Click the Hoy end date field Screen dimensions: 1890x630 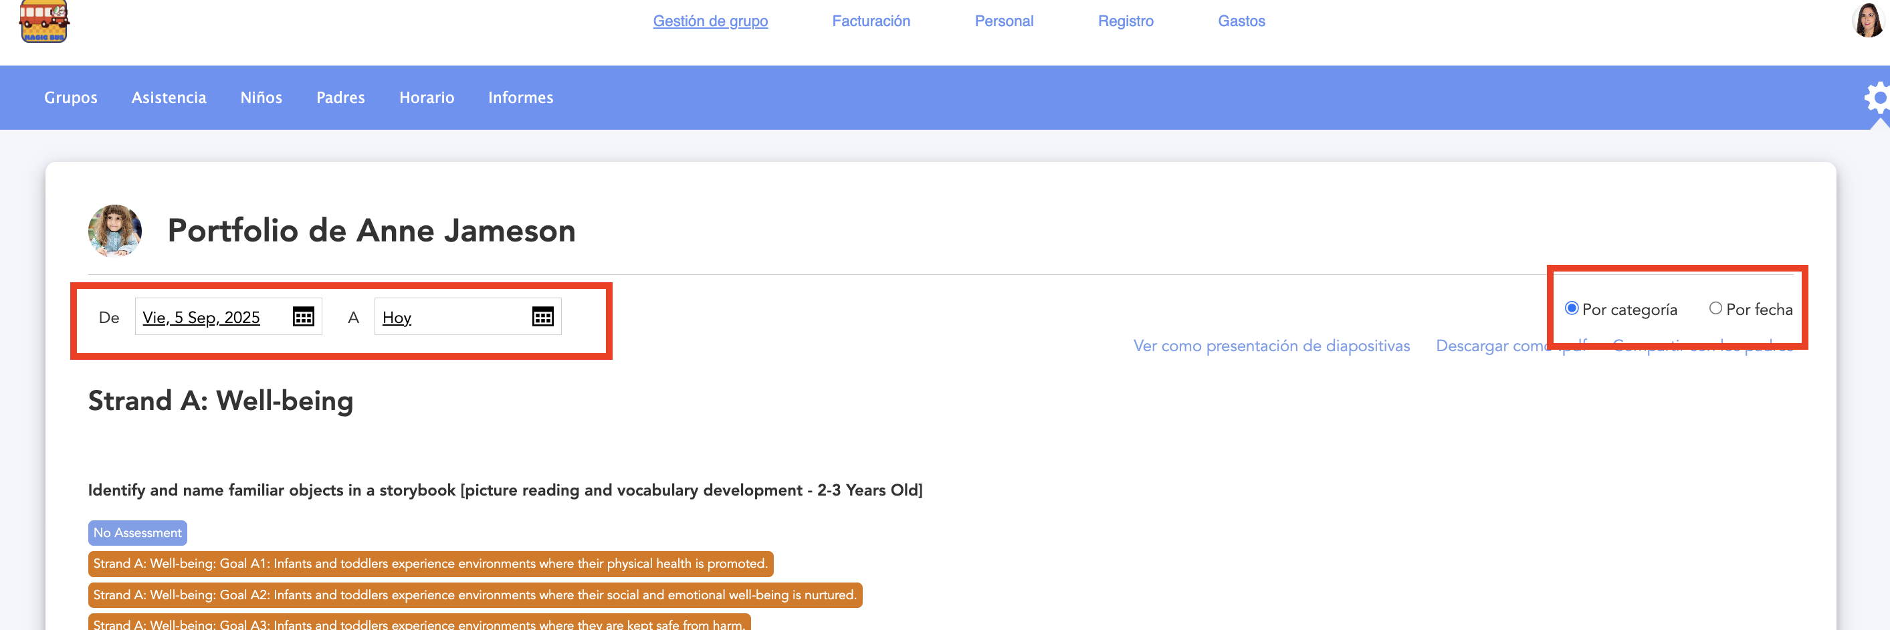(467, 317)
